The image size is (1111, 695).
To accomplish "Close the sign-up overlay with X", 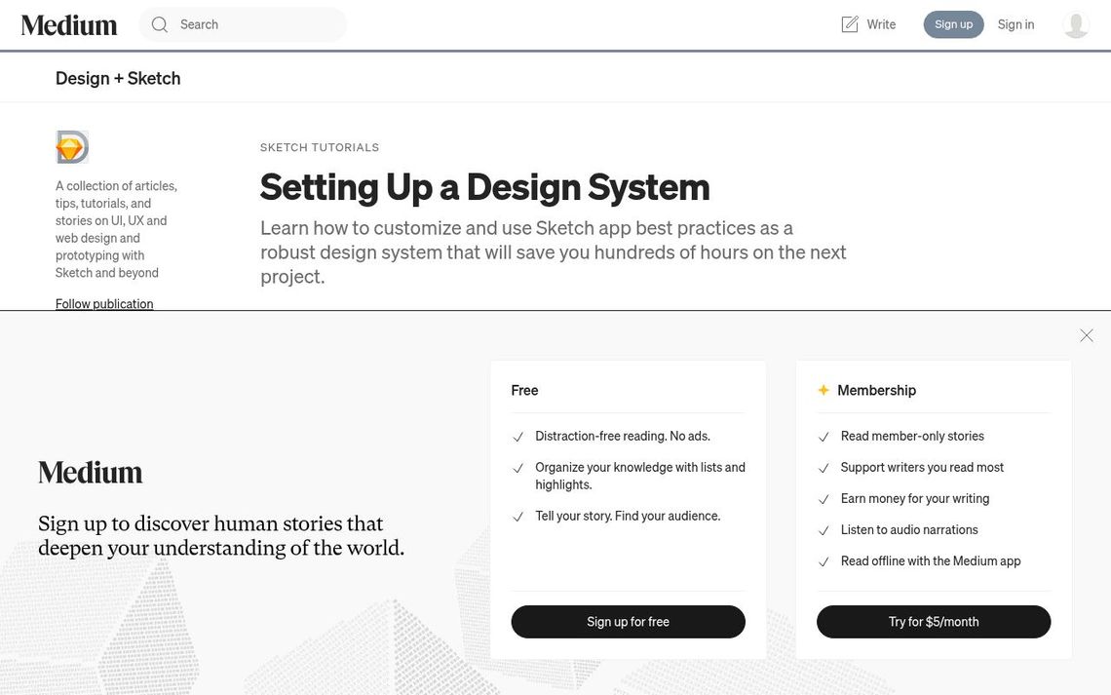I will [1087, 335].
